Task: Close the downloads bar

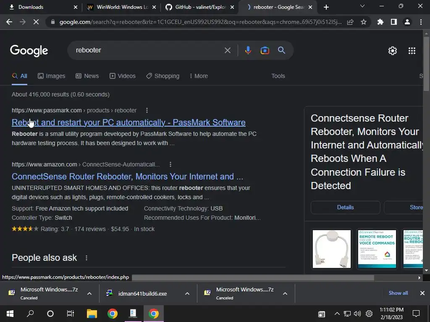Action: (x=422, y=293)
